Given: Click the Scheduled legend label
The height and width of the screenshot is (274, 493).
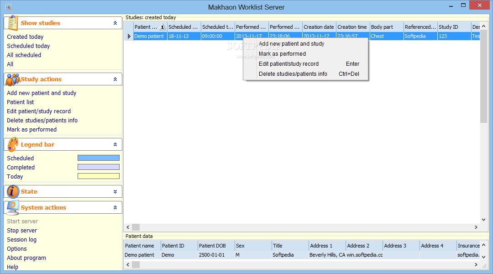Looking at the screenshot, I should pos(20,158).
